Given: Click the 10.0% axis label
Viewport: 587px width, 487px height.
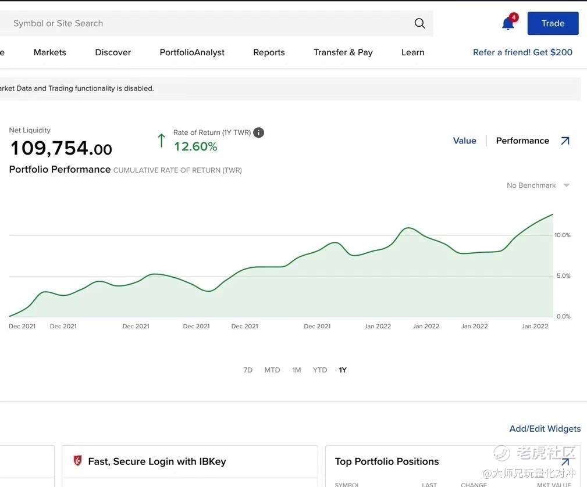Looking at the screenshot, I should pyautogui.click(x=563, y=235).
